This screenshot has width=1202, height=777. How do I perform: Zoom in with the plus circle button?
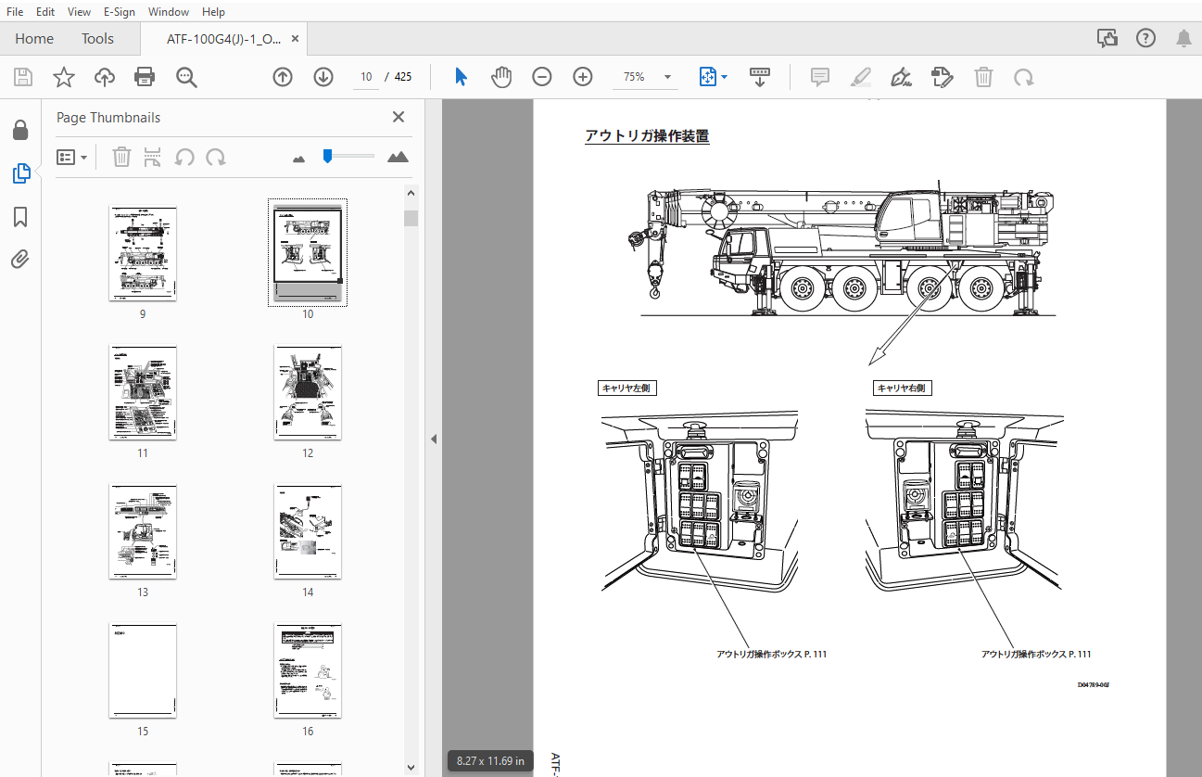582,77
